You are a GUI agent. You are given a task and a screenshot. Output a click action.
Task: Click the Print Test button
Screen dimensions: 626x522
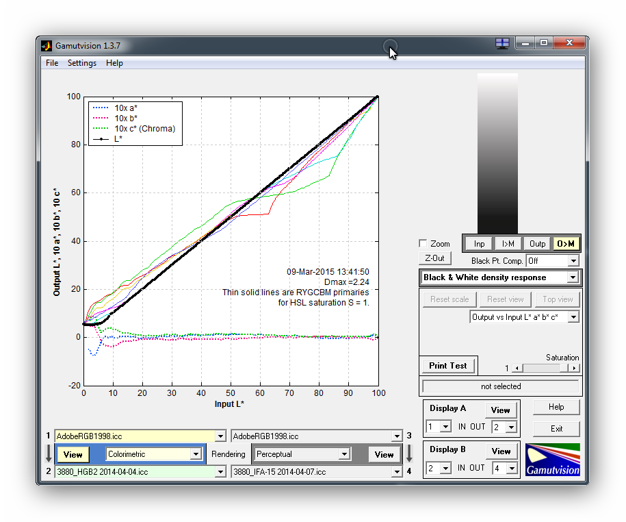tap(448, 366)
